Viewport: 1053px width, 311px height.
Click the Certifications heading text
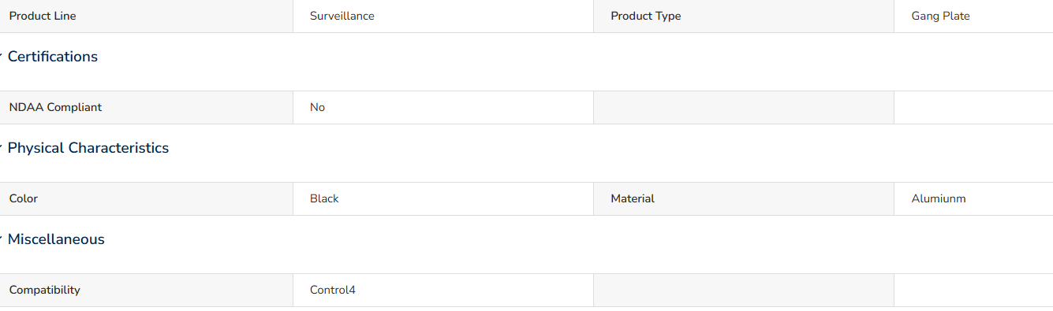click(x=53, y=57)
